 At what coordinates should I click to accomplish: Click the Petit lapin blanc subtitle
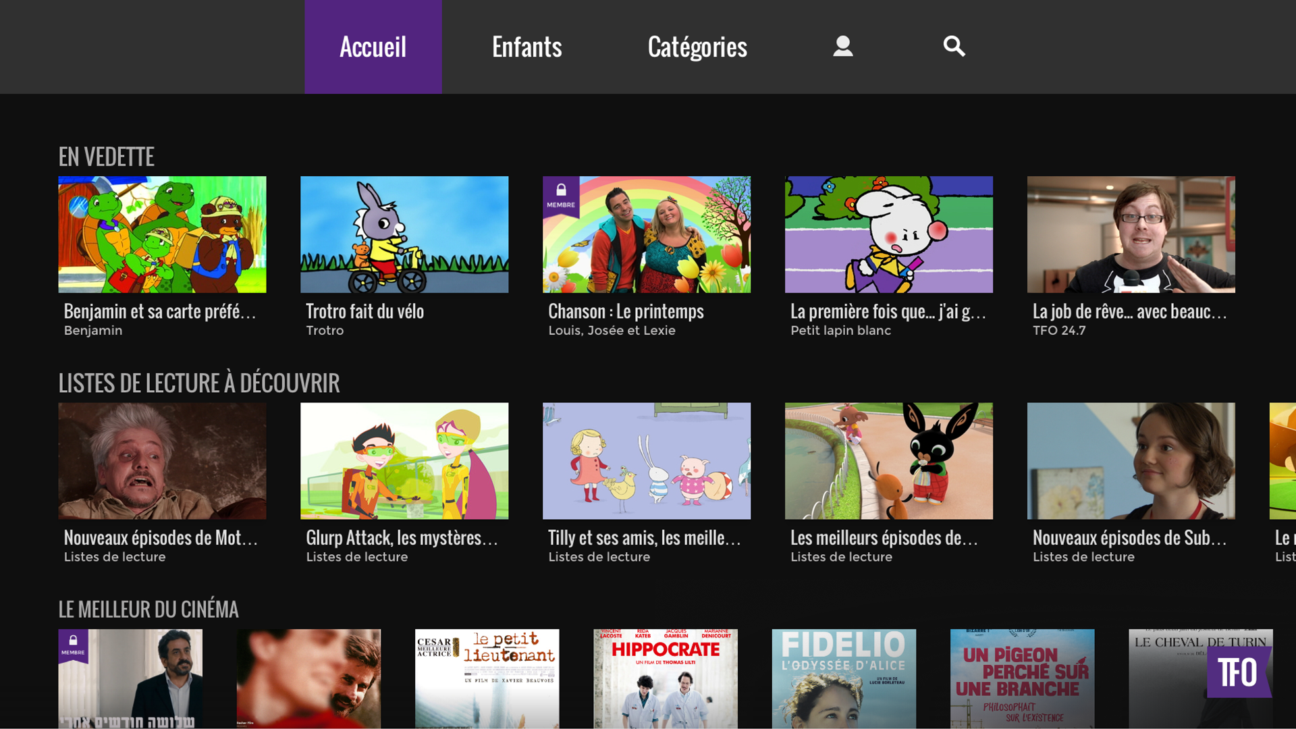click(x=840, y=331)
